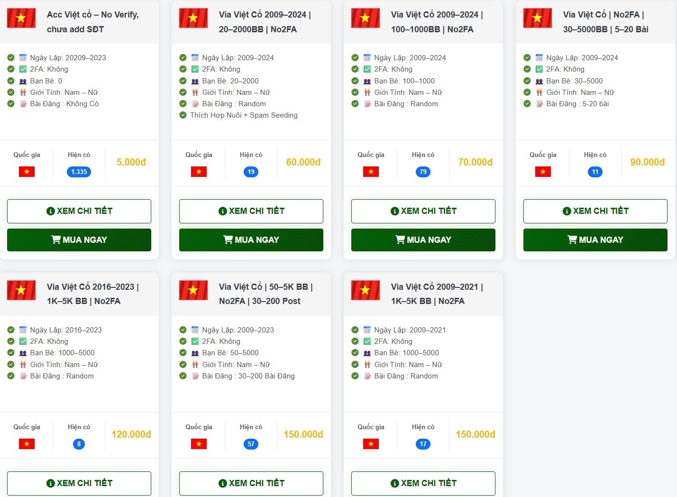
Task: Open XEM CHI TIẾT for Via Việt Cổ 2016–2023
Action: (79, 483)
